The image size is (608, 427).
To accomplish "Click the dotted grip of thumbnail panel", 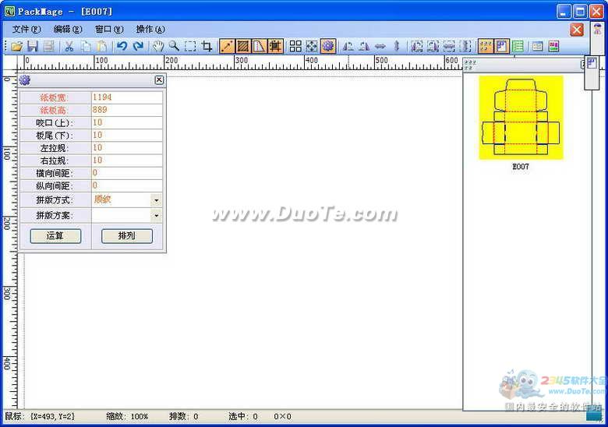I will (469, 65).
